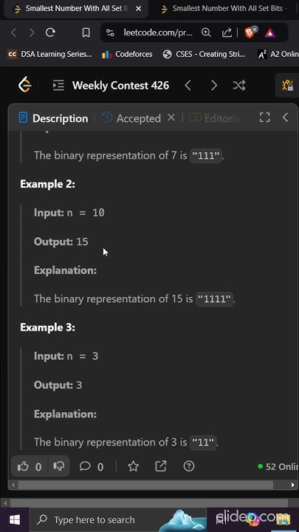Switch to the Accepted tab
This screenshot has width=299, height=532.
(131, 118)
